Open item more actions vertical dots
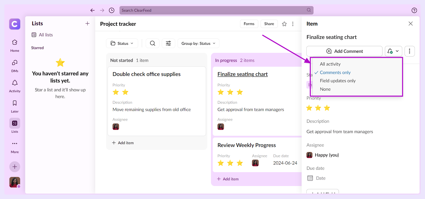 point(410,51)
